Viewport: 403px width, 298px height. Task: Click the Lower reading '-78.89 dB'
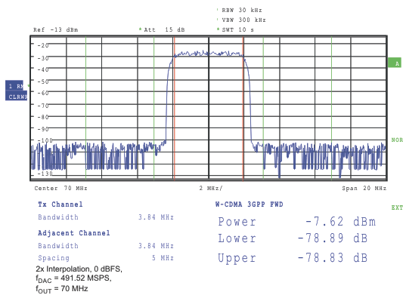click(333, 238)
